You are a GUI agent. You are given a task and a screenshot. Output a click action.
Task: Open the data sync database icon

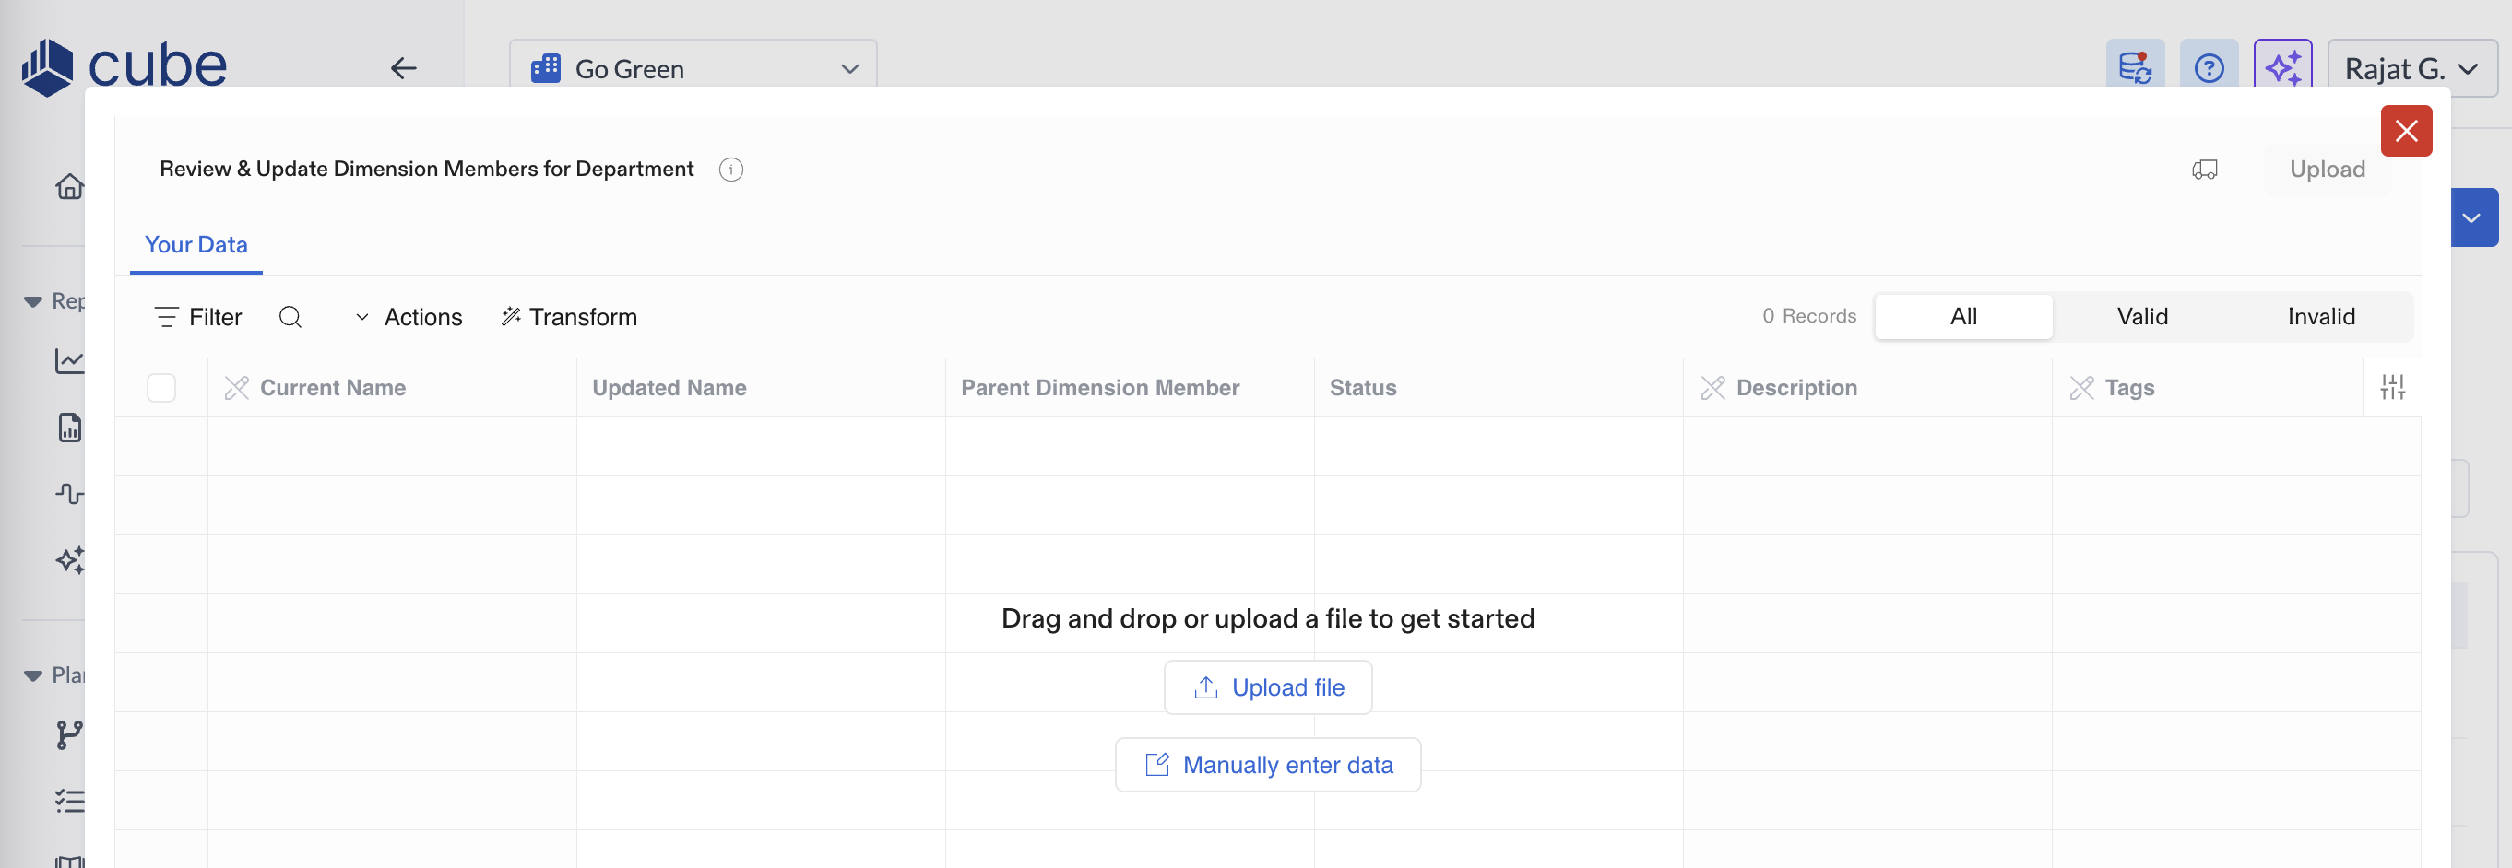click(2134, 68)
